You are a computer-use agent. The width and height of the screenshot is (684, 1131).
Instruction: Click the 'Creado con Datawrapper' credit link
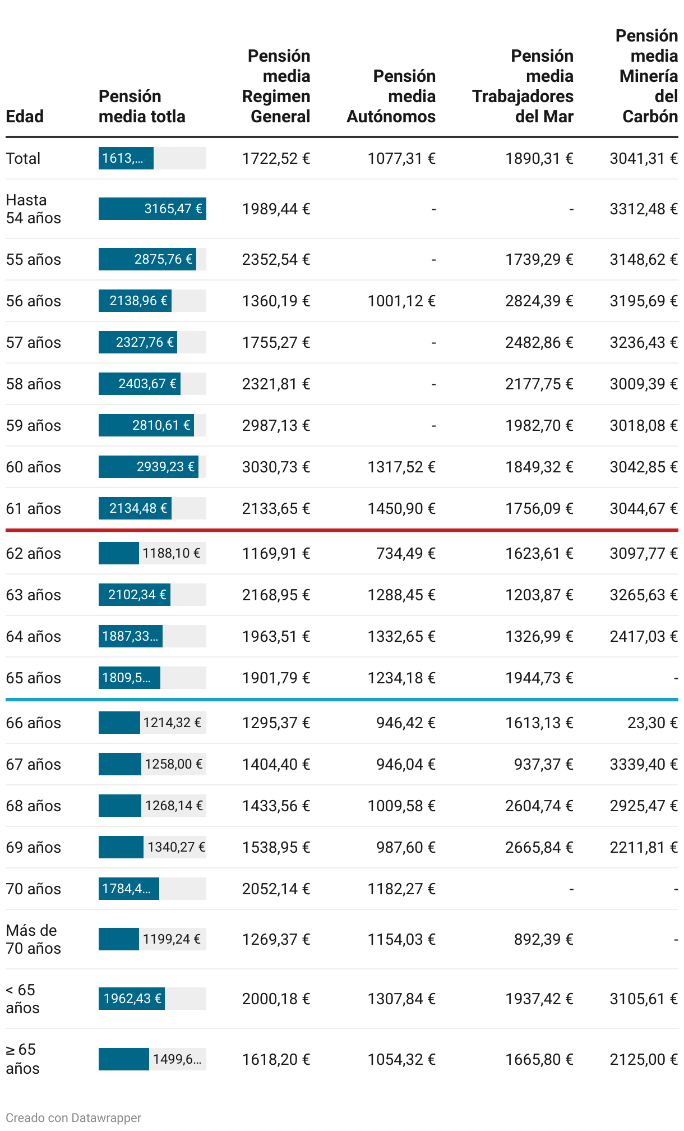(x=73, y=1118)
